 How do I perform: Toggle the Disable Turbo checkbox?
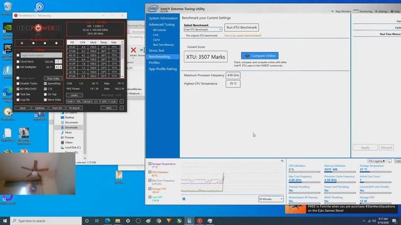click(18, 83)
